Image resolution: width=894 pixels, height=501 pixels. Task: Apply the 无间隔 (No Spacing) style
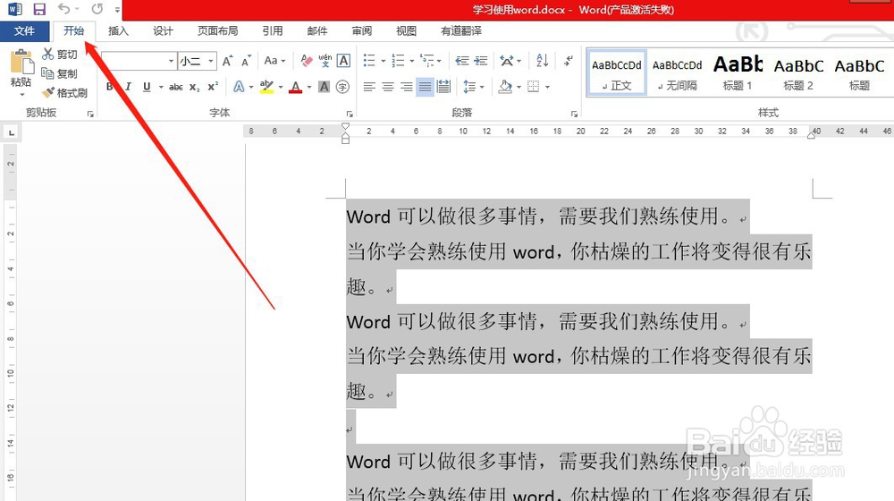678,73
